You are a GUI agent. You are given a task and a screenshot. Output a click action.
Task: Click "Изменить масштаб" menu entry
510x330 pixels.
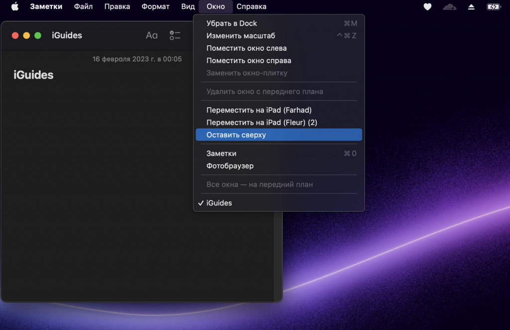tap(241, 36)
